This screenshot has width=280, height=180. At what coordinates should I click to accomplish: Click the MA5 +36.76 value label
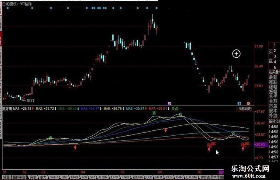pyautogui.click(x=113, y=108)
